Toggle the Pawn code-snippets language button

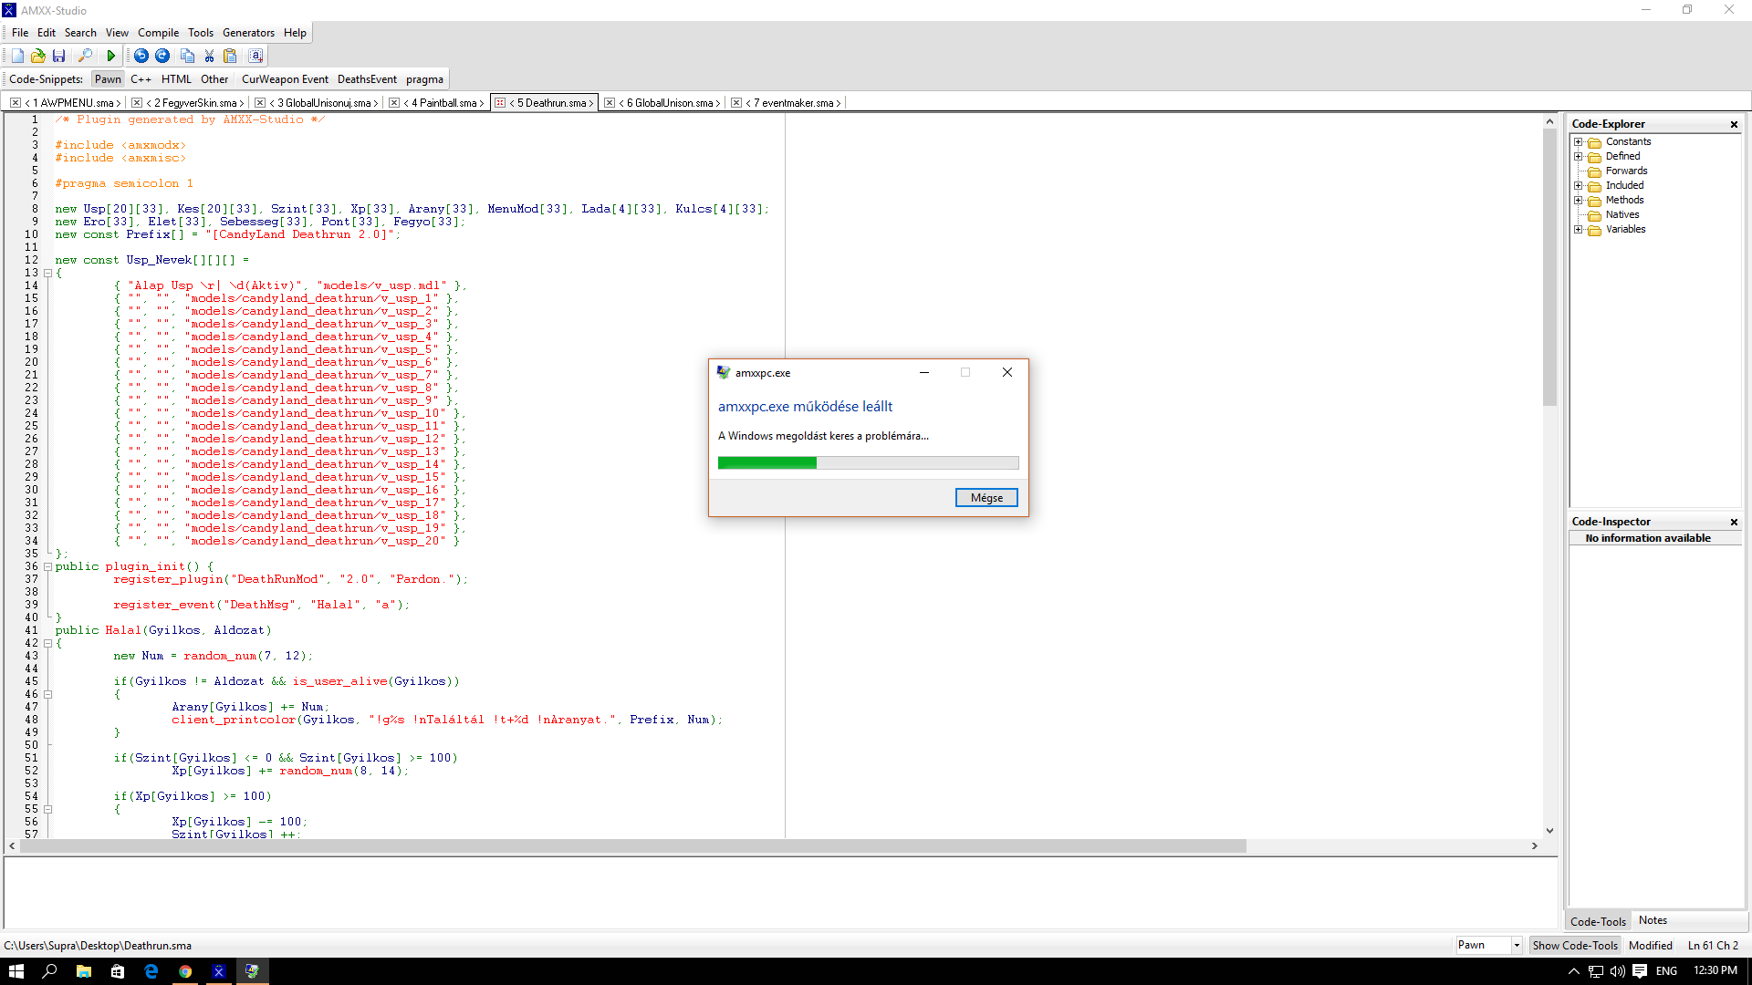click(x=108, y=79)
